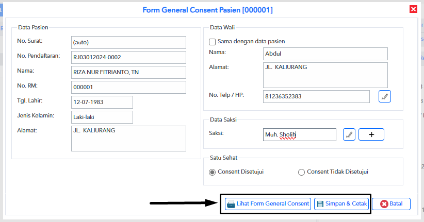Click the Tgl. Lahir date field

click(102, 102)
